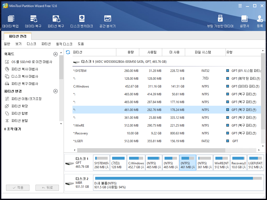Collapse the 파티션 변경 section

(x=56, y=91)
